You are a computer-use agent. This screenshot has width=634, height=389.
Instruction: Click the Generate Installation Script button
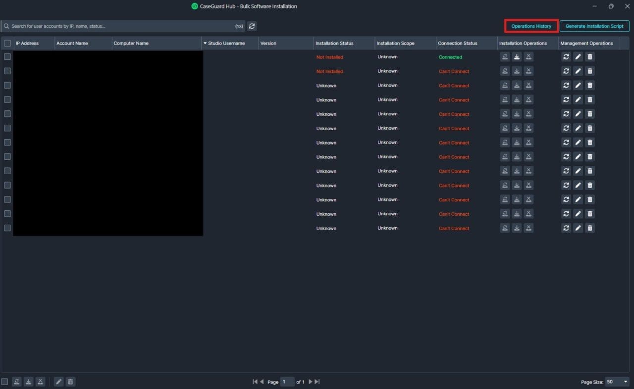click(594, 26)
